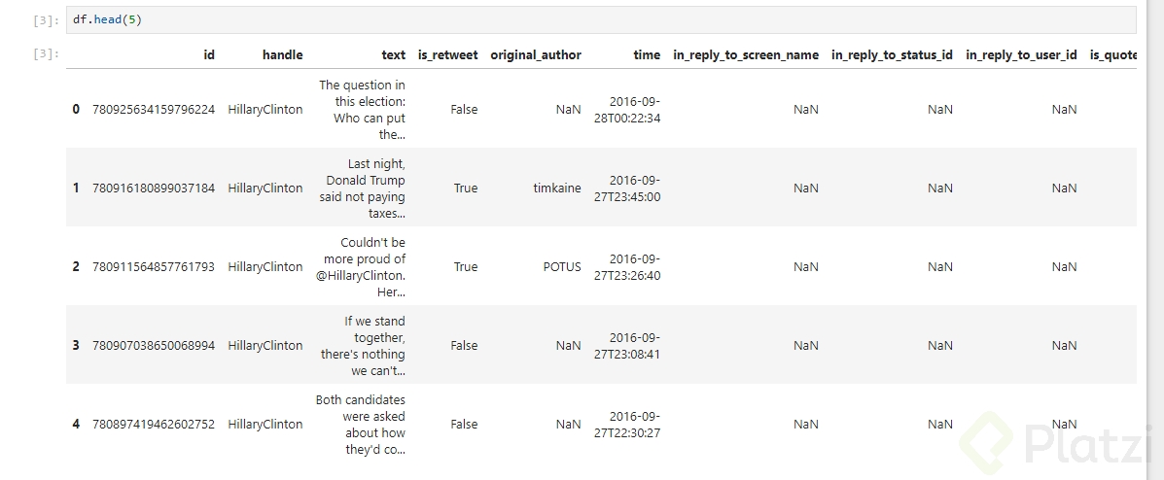Click the "in_reply_to_screen_name" column header
This screenshot has width=1164, height=480.
click(746, 55)
